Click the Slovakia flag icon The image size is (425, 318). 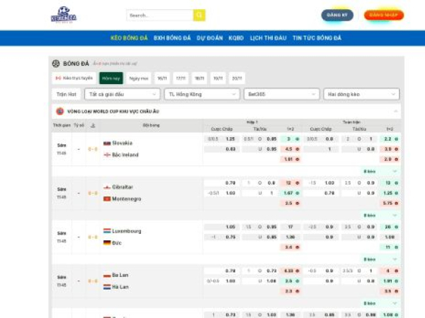pyautogui.click(x=107, y=143)
